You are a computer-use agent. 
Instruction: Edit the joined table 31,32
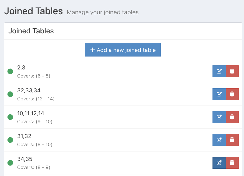tap(219, 140)
